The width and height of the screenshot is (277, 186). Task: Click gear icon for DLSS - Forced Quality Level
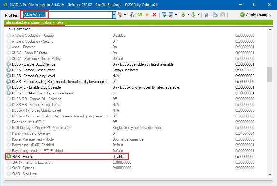click(x=9, y=76)
